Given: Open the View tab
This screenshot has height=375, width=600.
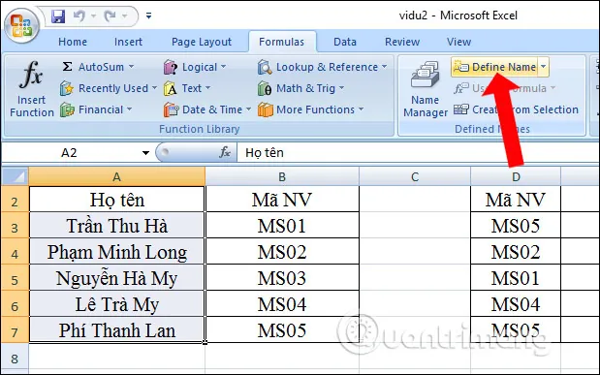Looking at the screenshot, I should (x=458, y=42).
